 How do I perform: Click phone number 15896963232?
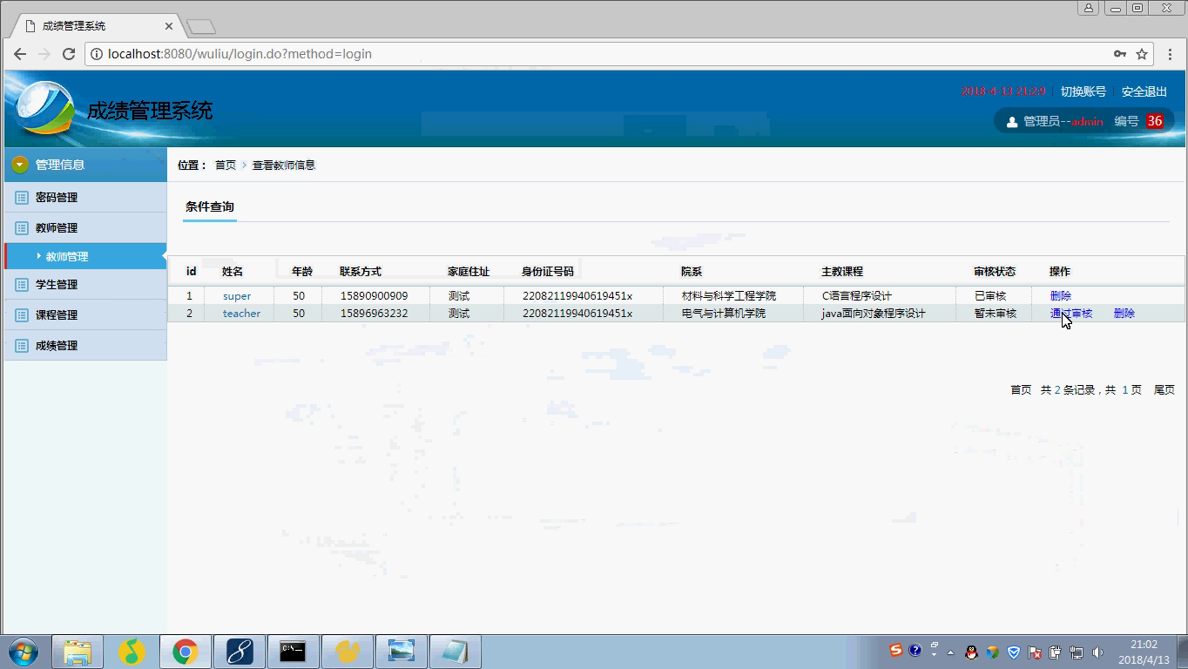click(374, 314)
